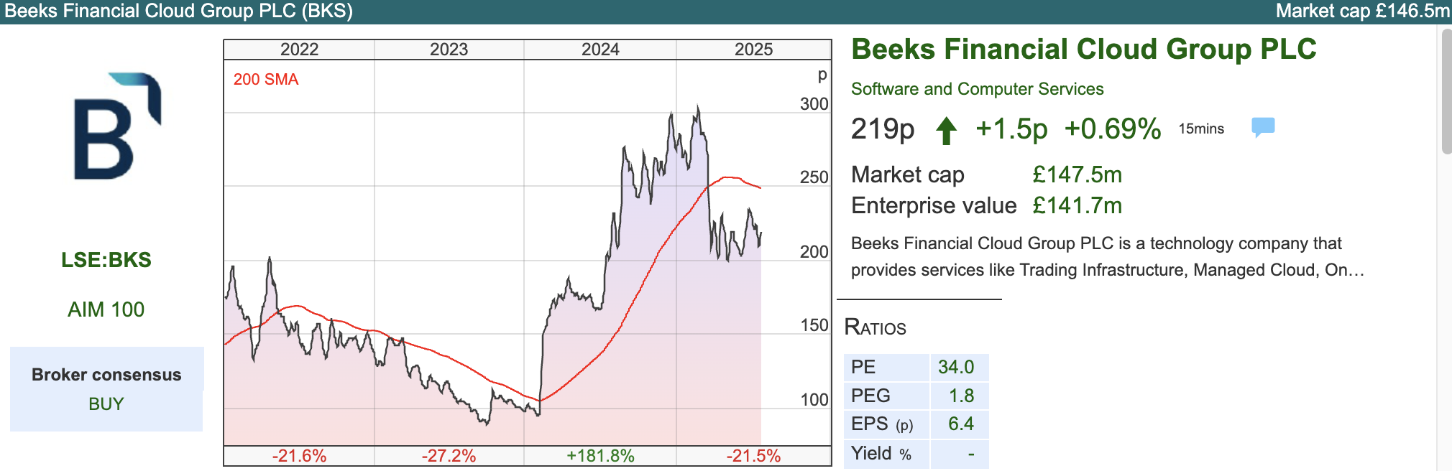Image resolution: width=1452 pixels, height=471 pixels.
Task: Open the AIM 100 index link
Action: (x=106, y=309)
